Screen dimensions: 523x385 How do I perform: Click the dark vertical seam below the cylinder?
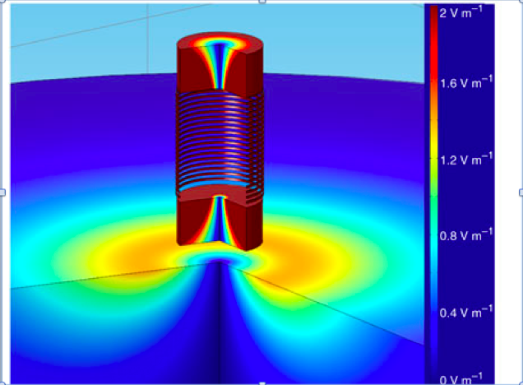tap(218, 329)
